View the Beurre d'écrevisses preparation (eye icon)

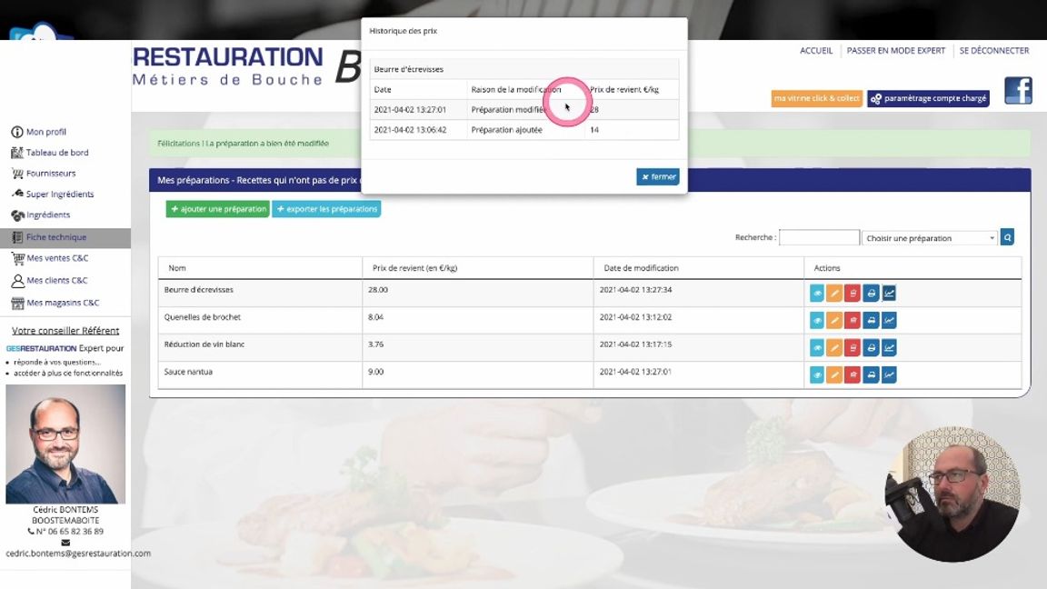(x=817, y=294)
